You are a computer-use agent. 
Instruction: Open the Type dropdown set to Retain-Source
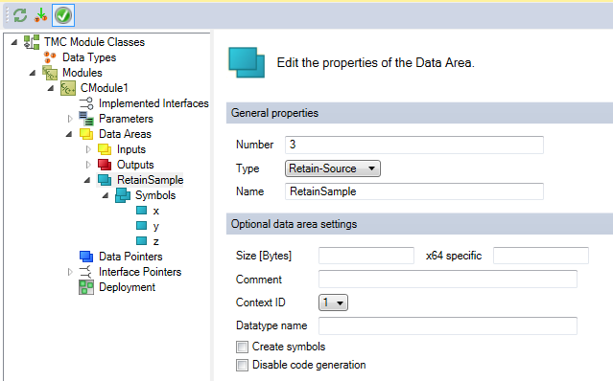[x=333, y=168]
